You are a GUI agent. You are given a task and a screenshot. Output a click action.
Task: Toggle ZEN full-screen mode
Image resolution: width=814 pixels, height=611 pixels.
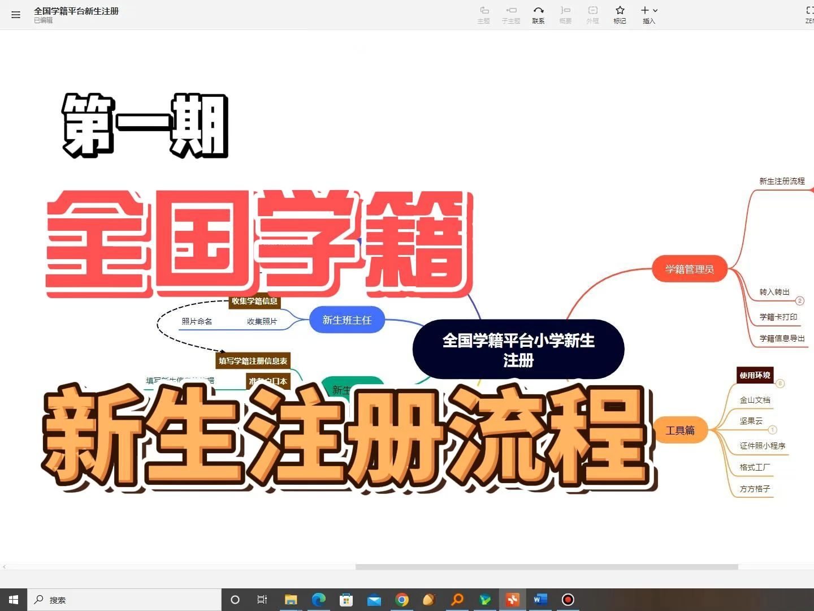(x=809, y=10)
